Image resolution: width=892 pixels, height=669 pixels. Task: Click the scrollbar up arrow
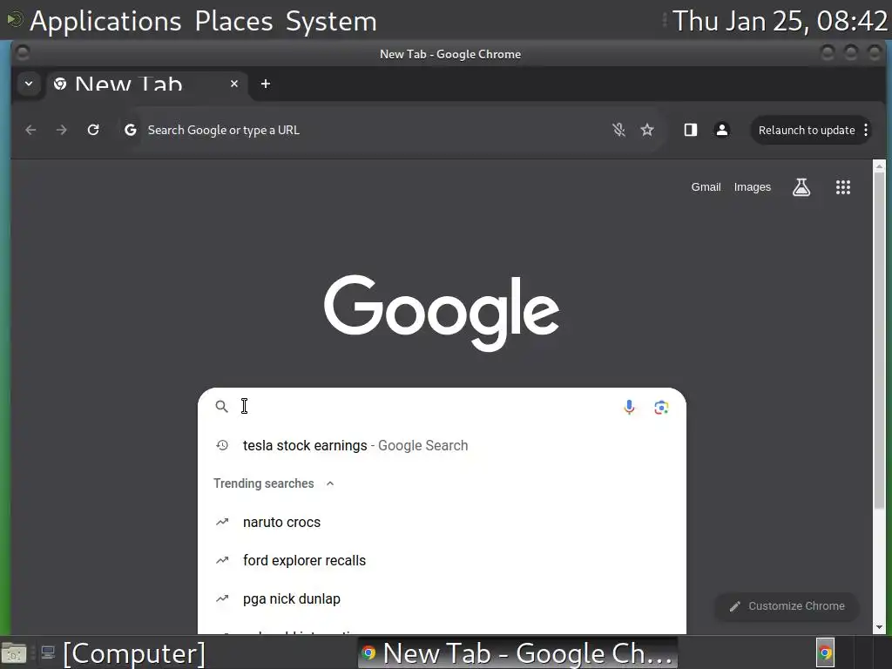(879, 166)
